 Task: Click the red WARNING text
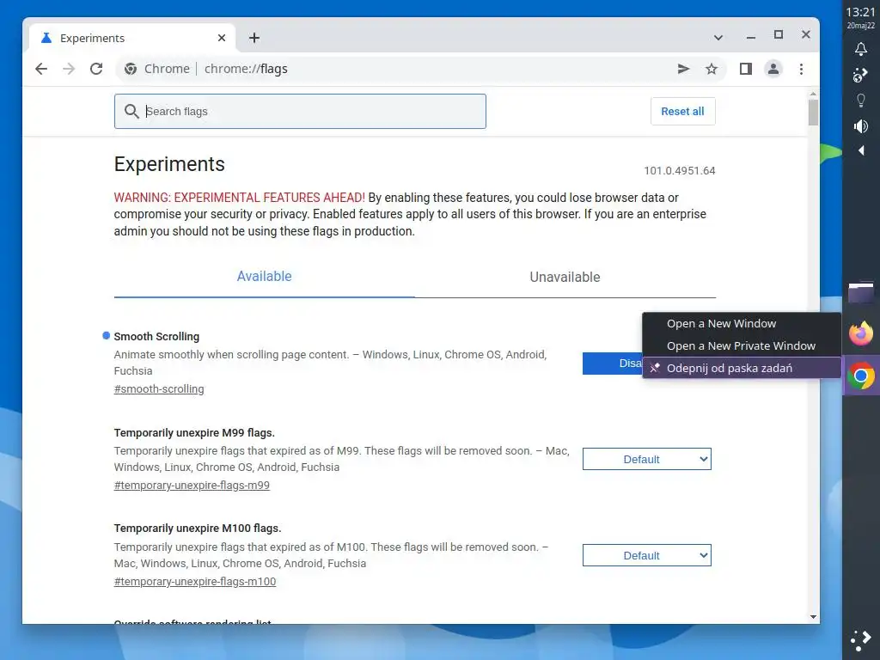pyautogui.click(x=239, y=198)
